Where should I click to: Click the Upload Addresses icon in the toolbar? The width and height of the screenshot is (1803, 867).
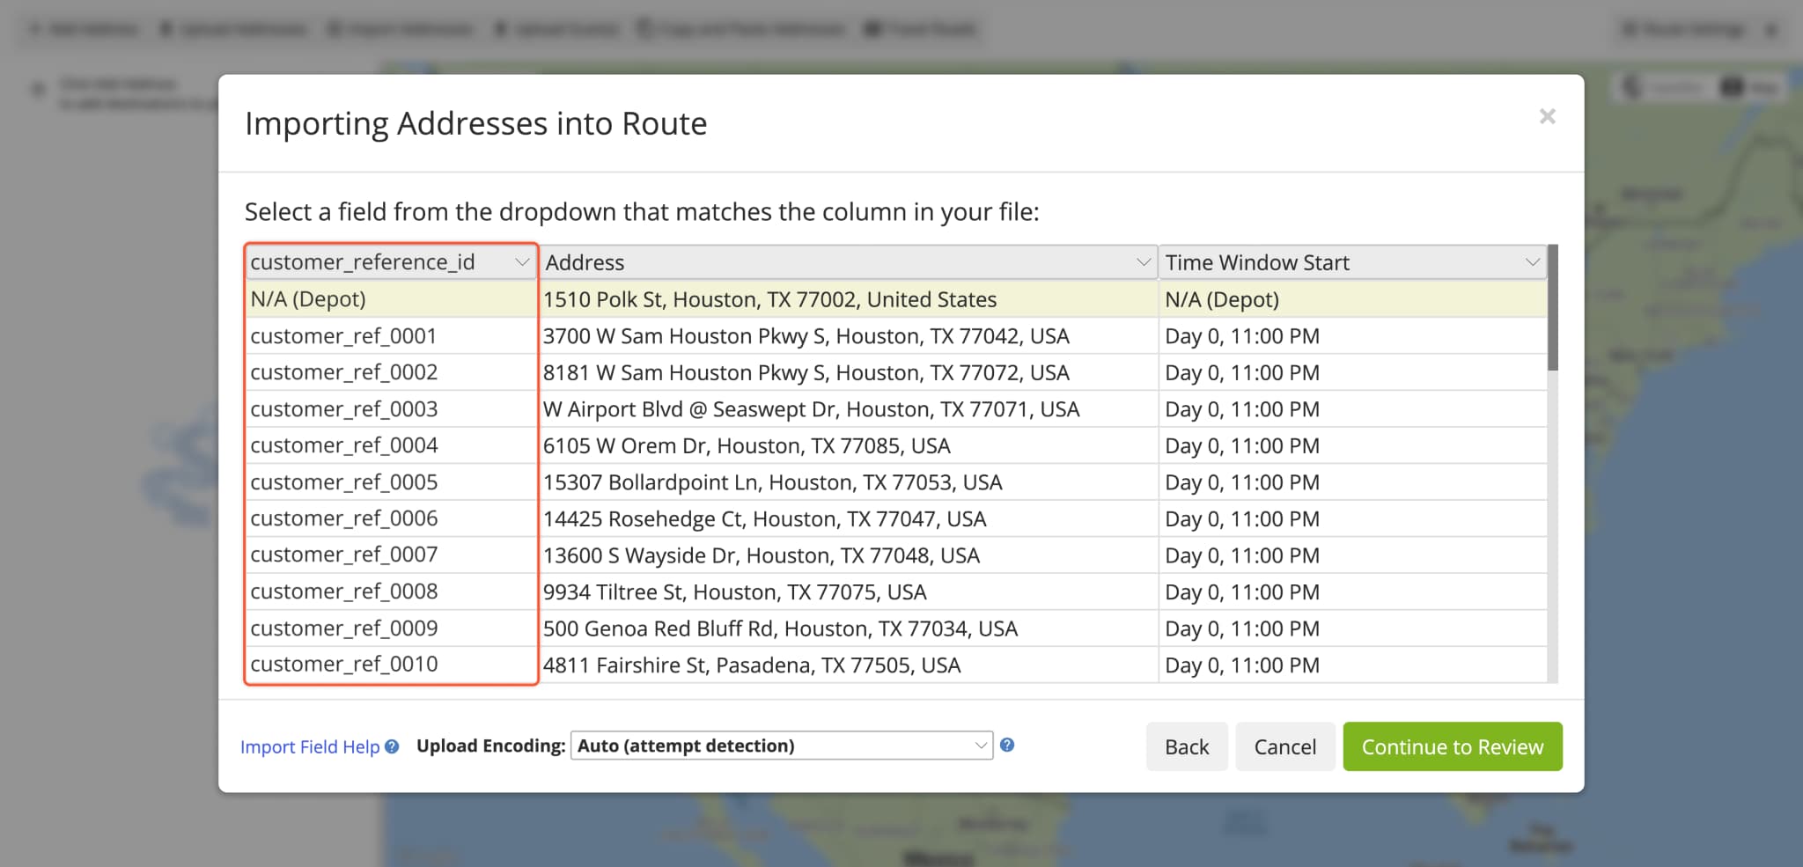[x=166, y=28]
